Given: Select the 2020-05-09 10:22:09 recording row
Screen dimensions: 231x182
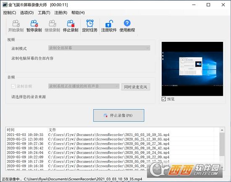Looking at the screenshot, I should pyautogui.click(x=113, y=157).
